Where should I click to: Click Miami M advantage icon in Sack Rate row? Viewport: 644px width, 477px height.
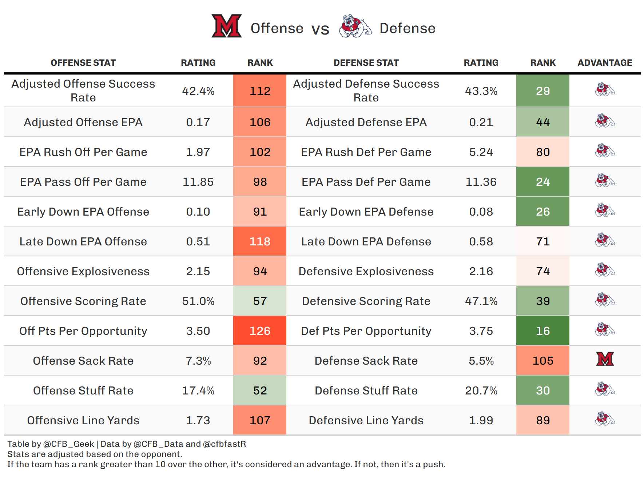click(605, 359)
